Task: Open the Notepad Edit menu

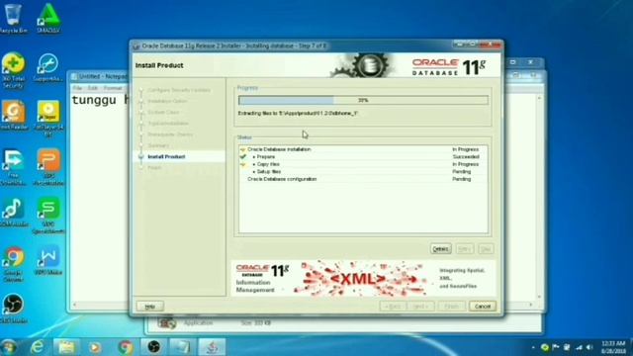Action: (x=93, y=88)
